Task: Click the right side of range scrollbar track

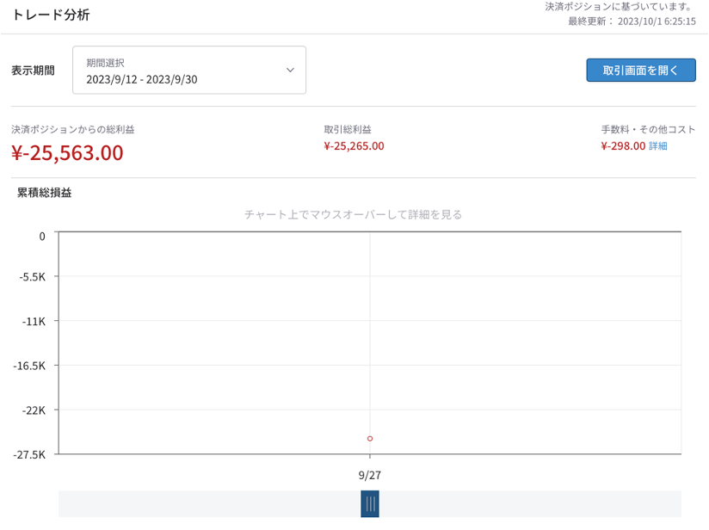Action: 530,504
